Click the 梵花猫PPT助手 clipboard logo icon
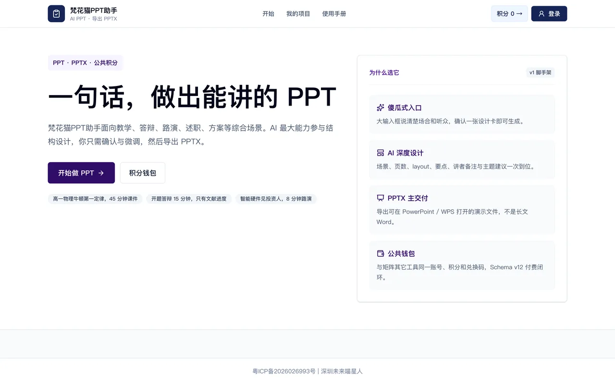Image resolution: width=615 pixels, height=384 pixels. (x=56, y=13)
